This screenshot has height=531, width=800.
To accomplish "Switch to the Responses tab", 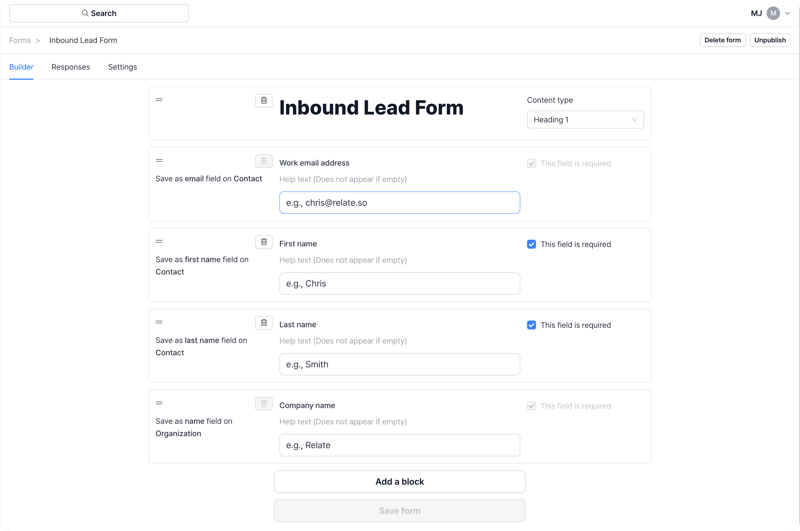I will coord(70,67).
